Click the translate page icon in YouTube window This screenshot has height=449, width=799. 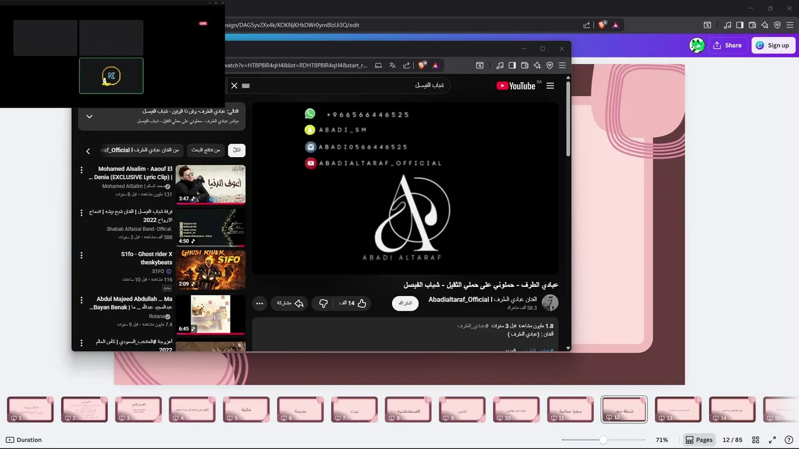tap(392, 65)
